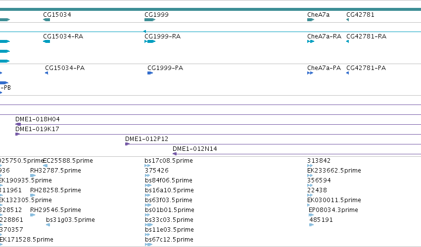
Task: Click the CG15034 gene arrow glyph
Action: tap(47, 20)
